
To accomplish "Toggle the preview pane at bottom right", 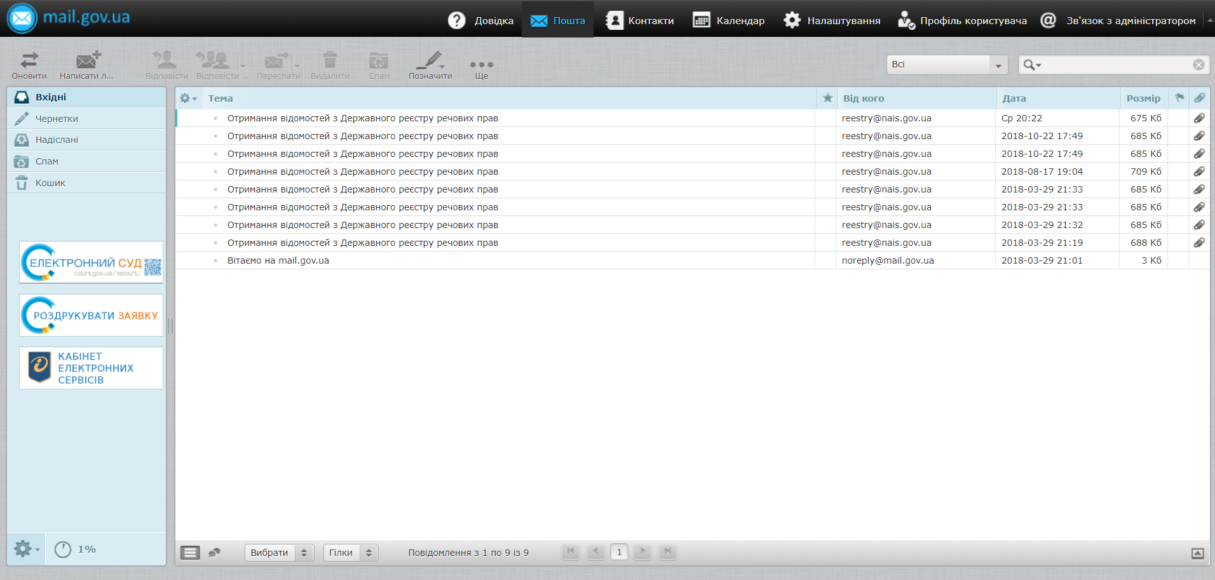I will tap(1197, 553).
